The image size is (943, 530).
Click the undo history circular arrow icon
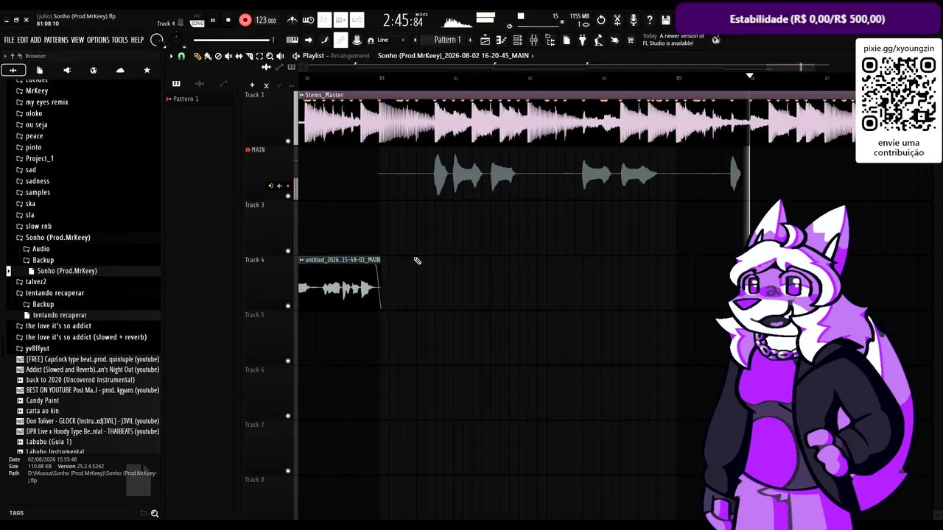pyautogui.click(x=601, y=20)
